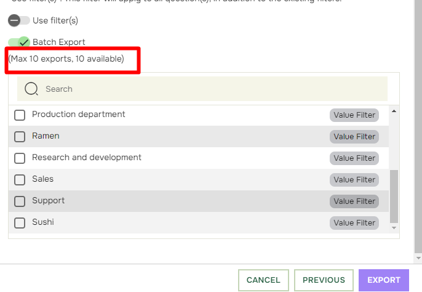422x292 pixels.
Task: Click the filter list scrollbar thumb
Action: coord(394,197)
